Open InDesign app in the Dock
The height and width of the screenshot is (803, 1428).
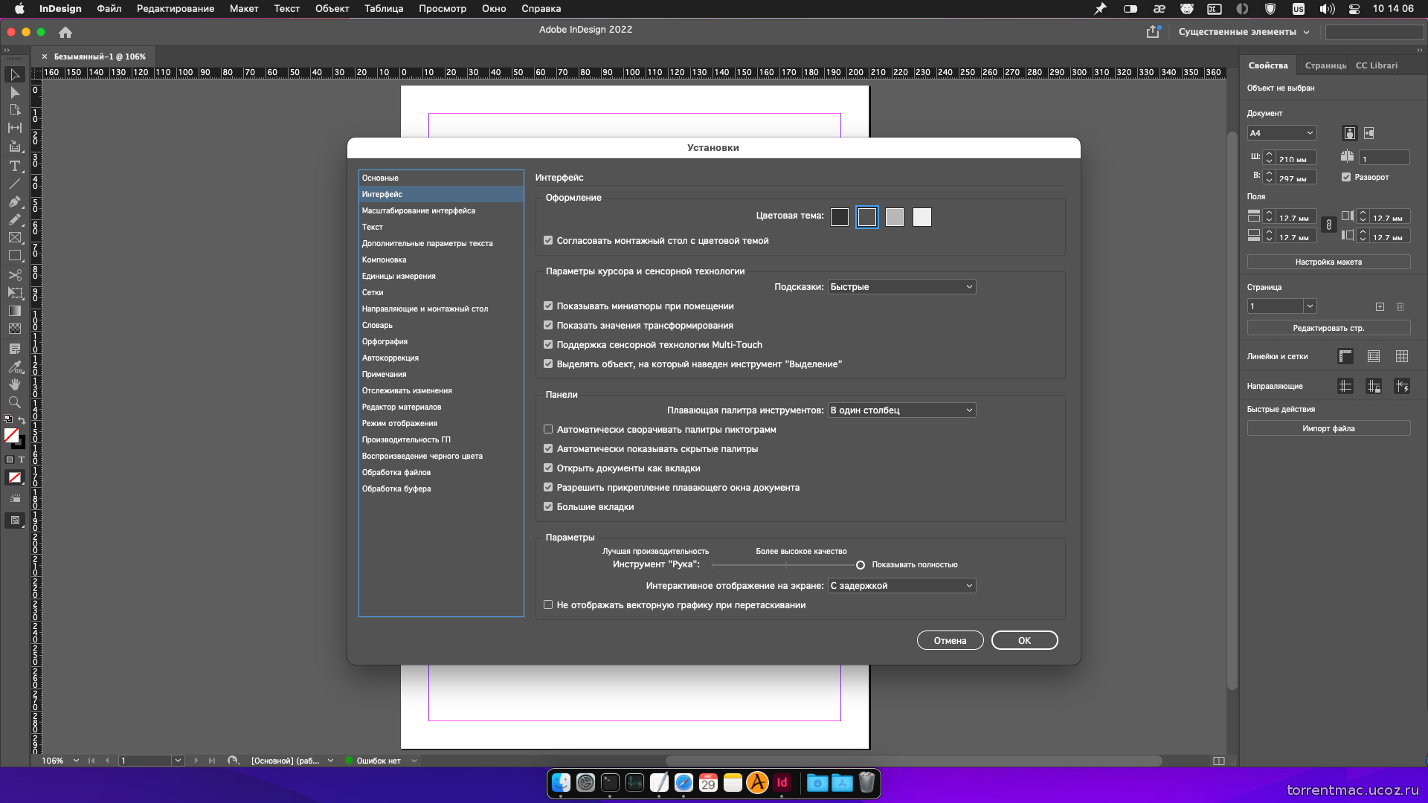(782, 782)
